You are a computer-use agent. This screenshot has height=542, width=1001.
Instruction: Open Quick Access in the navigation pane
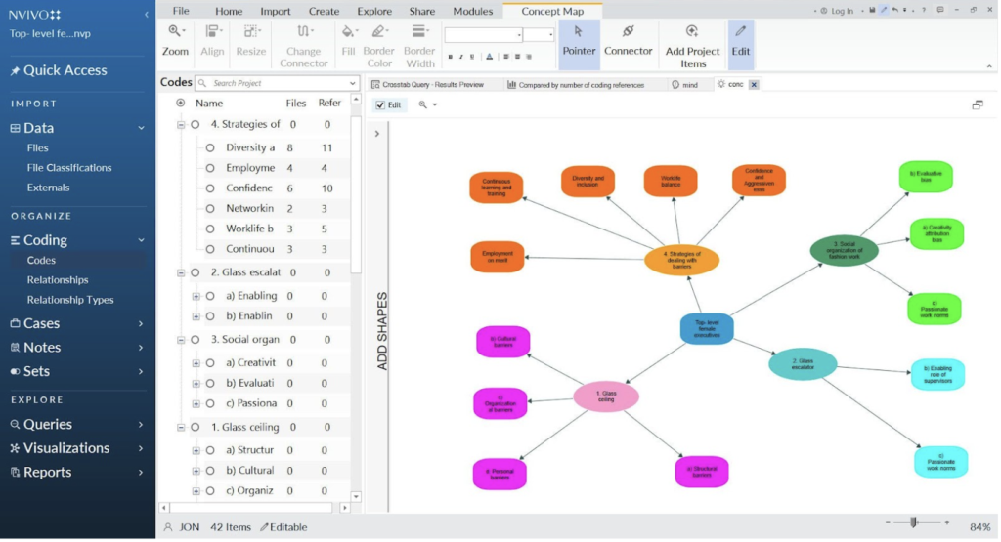tap(65, 70)
